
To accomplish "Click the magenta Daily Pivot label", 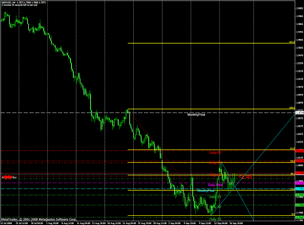I will [215, 185].
